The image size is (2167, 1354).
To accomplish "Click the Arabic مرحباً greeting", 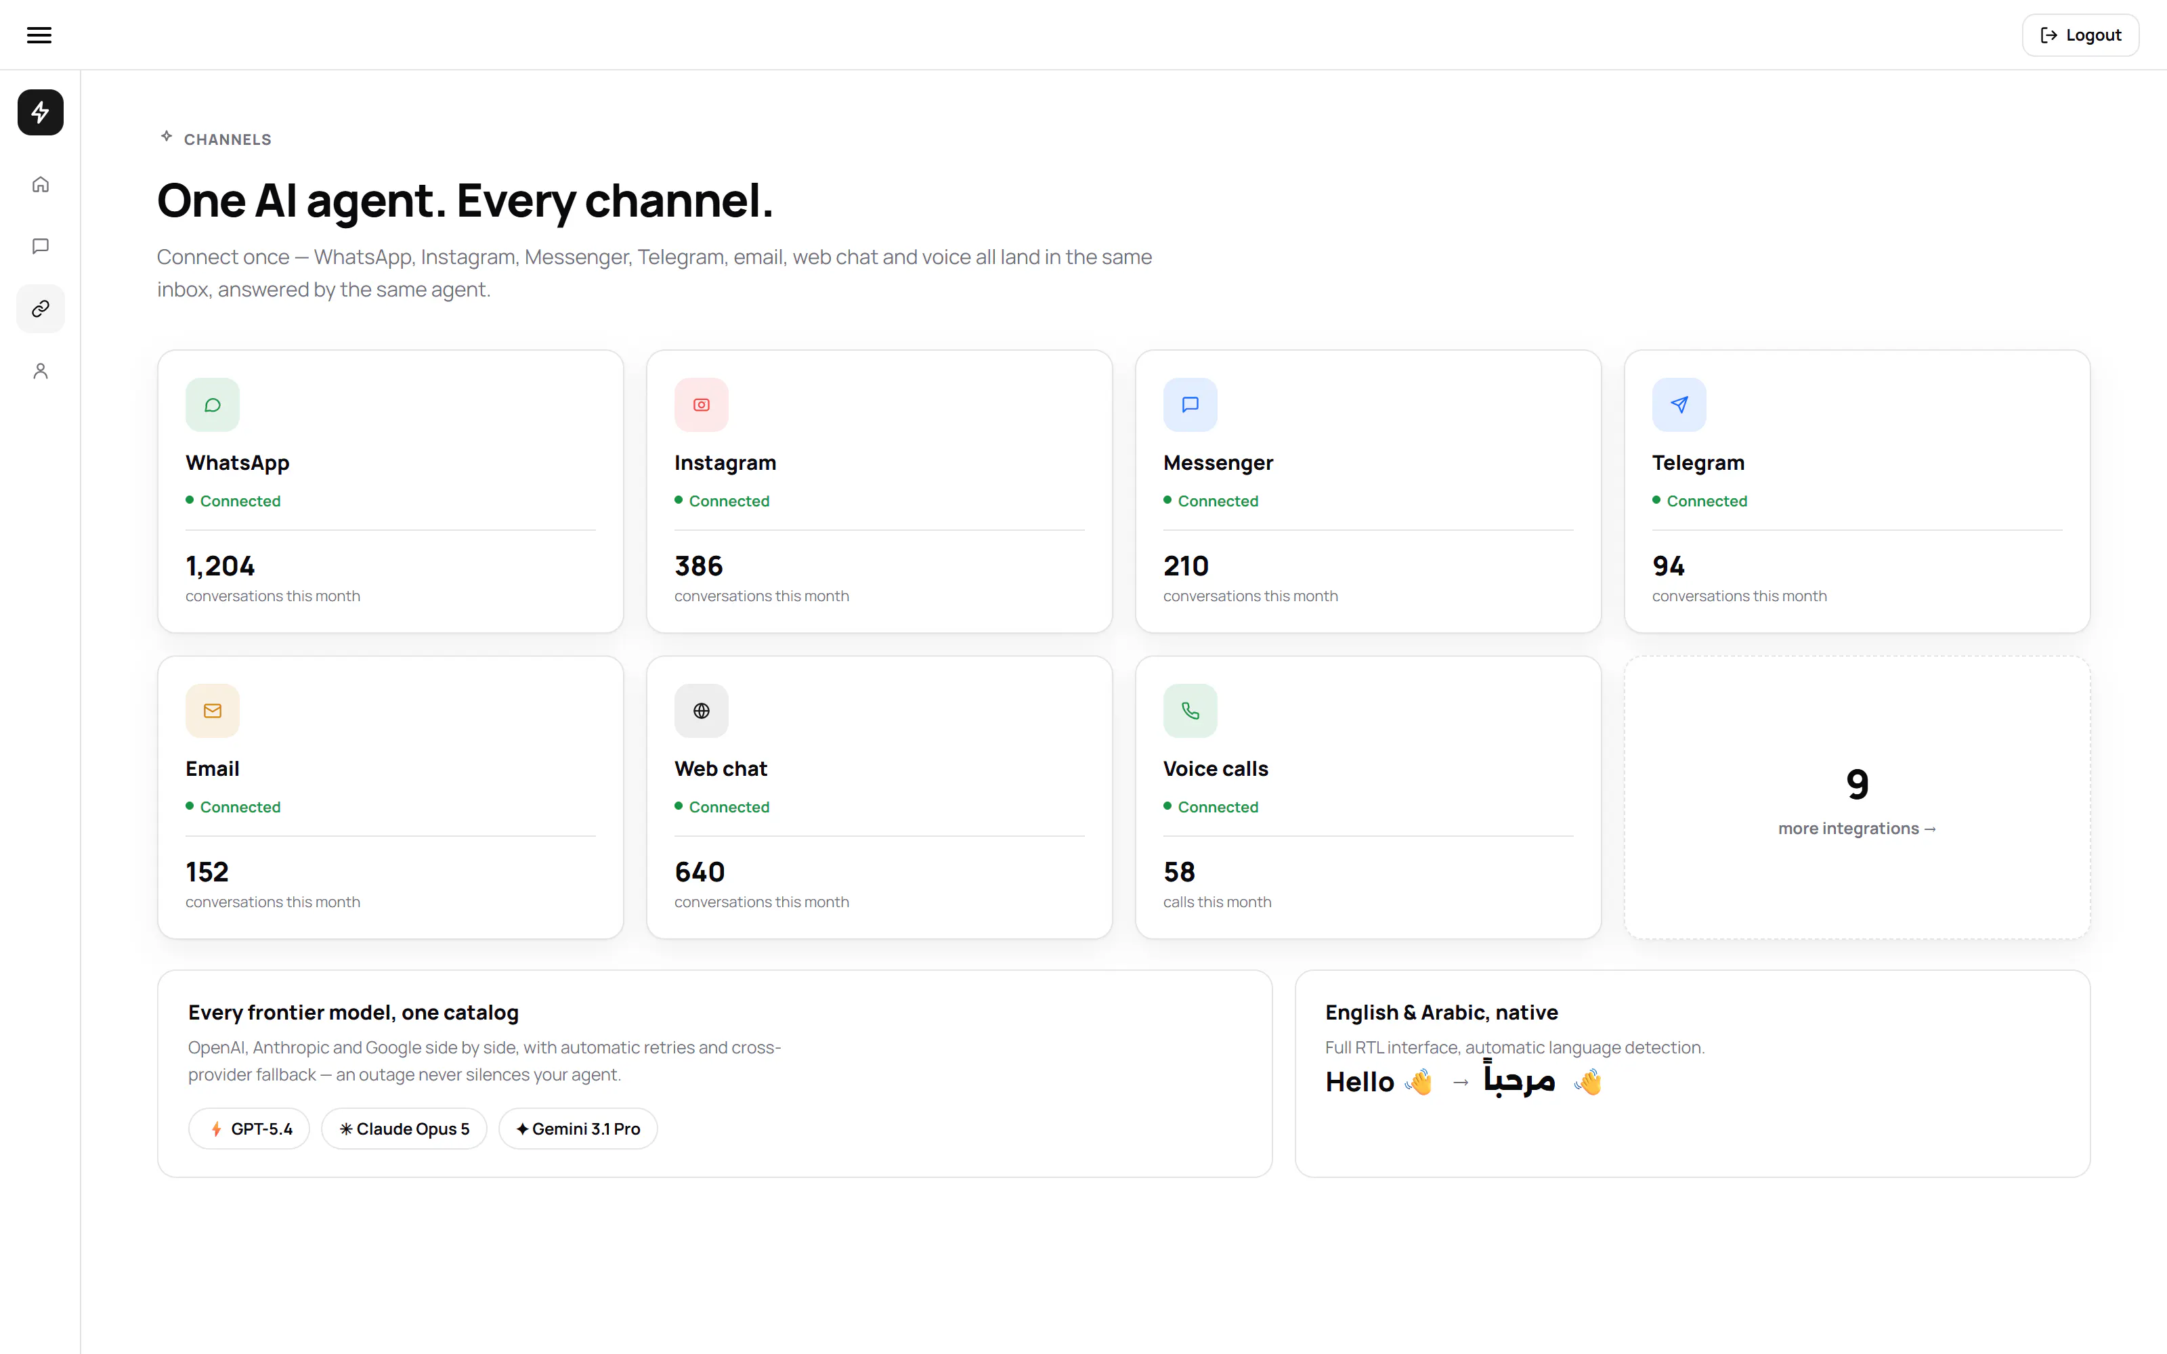I will (x=1520, y=1079).
